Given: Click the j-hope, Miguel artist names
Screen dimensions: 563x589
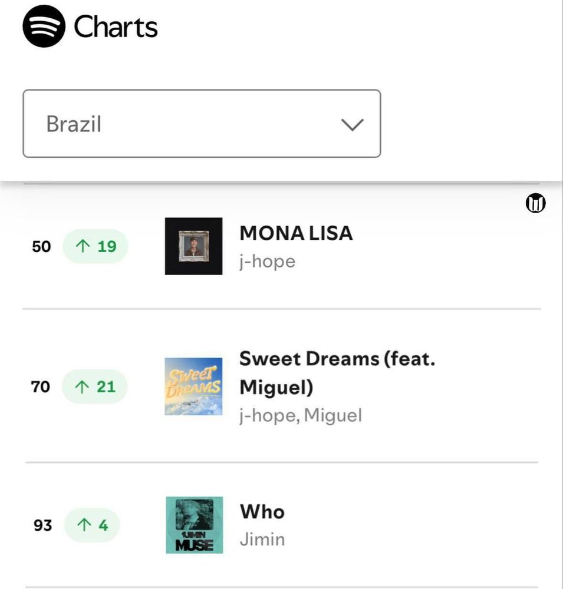Looking at the screenshot, I should pyautogui.click(x=301, y=415).
